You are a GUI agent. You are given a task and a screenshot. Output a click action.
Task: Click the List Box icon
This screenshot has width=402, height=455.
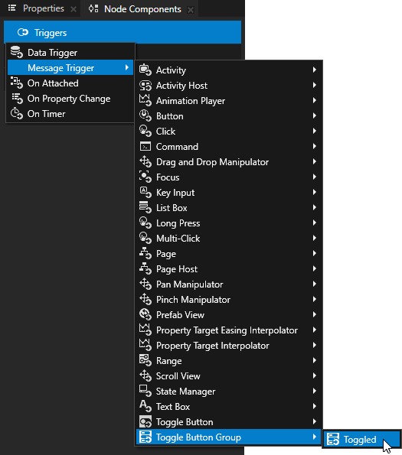[145, 207]
